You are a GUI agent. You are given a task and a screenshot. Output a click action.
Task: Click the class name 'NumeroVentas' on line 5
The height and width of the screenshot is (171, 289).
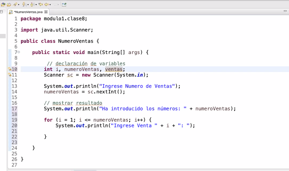[76, 41]
